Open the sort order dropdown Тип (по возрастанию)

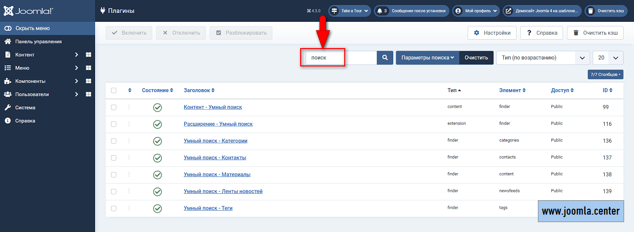coord(543,58)
